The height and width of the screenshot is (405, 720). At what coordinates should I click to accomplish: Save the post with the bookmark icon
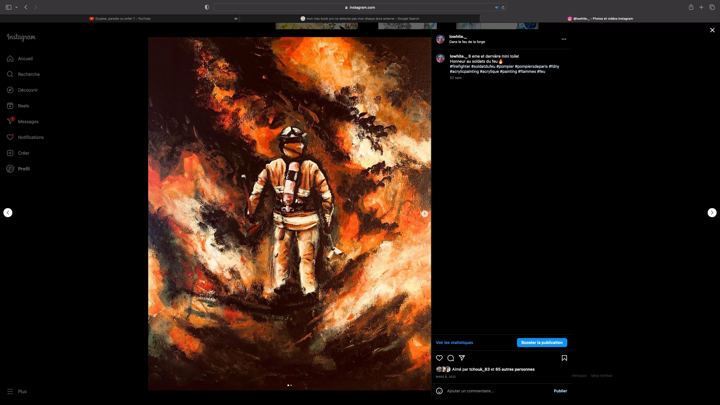coord(564,358)
